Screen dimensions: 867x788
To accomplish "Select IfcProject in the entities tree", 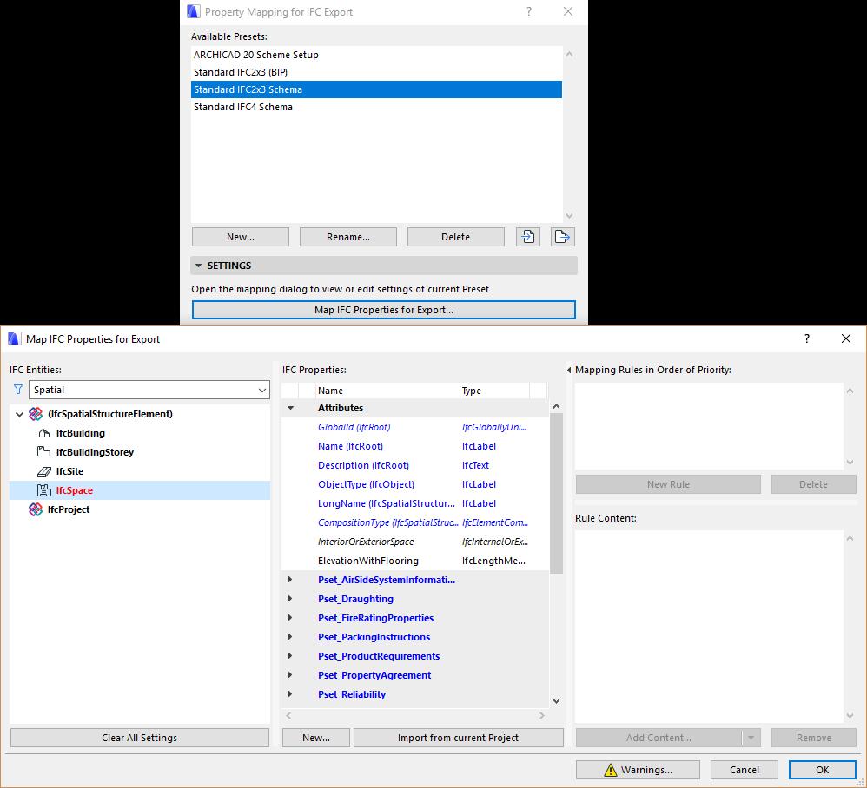I will (68, 509).
